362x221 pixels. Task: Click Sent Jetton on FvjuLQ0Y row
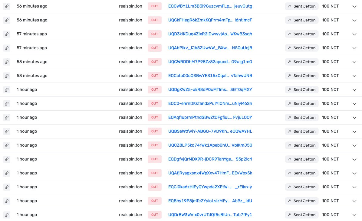coord(301,117)
